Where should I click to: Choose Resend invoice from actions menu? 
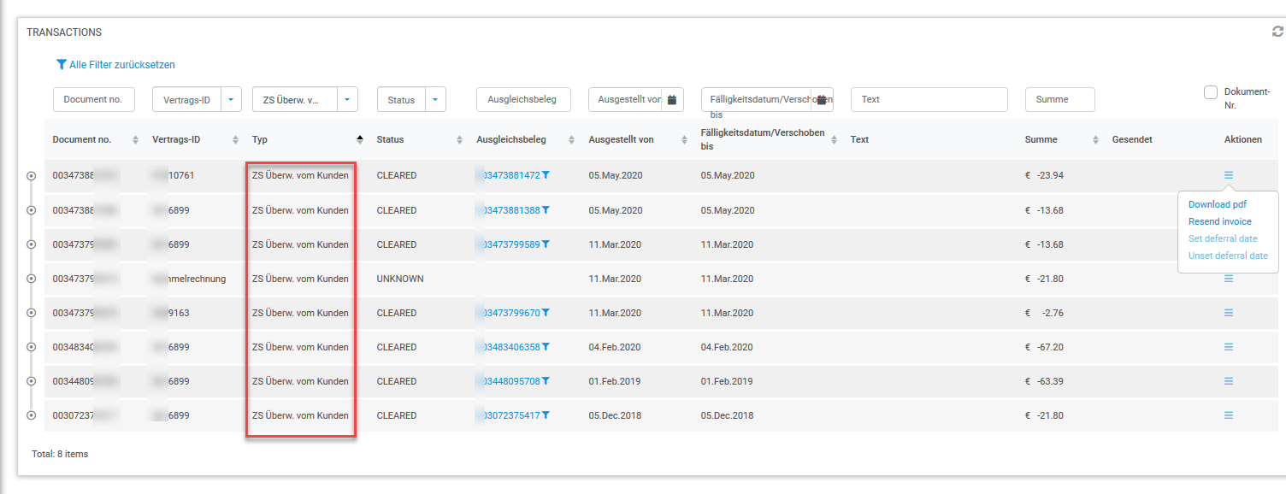1219,221
